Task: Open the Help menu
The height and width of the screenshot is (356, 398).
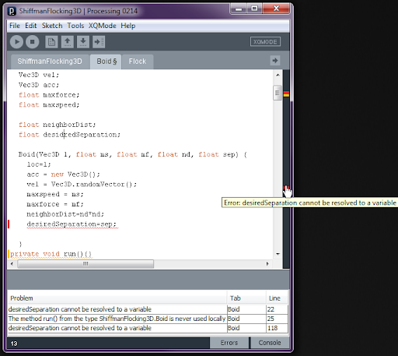Action: (128, 26)
